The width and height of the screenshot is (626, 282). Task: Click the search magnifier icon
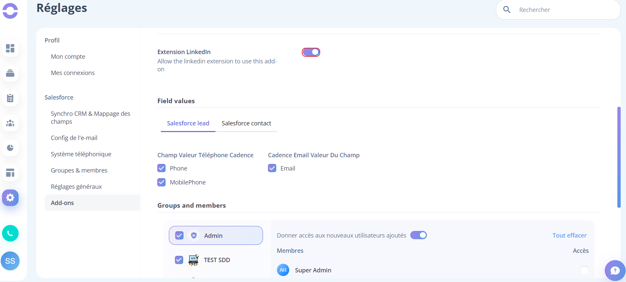pos(507,10)
